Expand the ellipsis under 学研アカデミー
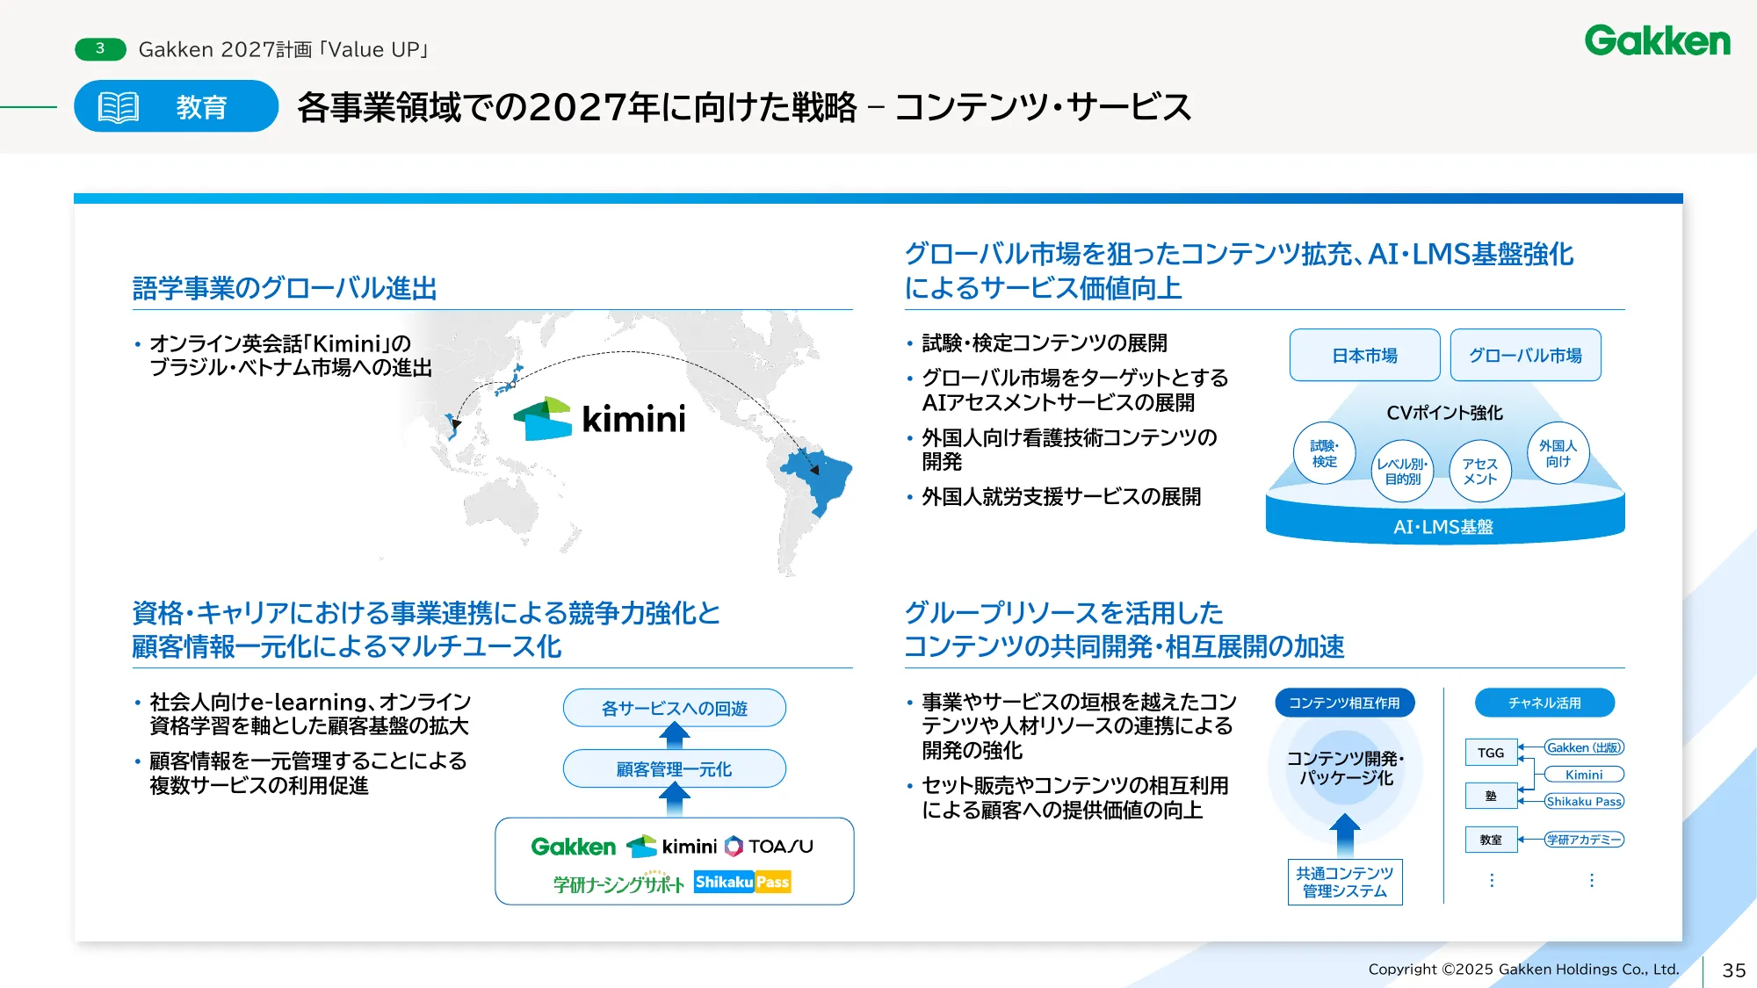 [x=1591, y=878]
